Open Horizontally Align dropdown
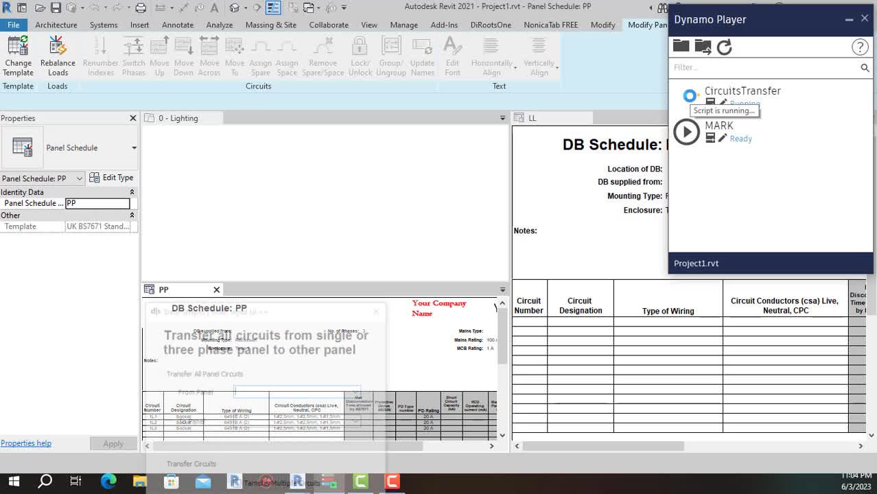Screen dimensions: 877x494 click(x=493, y=56)
